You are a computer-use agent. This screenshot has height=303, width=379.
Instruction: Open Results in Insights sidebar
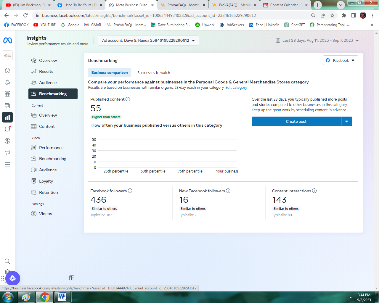[x=46, y=71]
